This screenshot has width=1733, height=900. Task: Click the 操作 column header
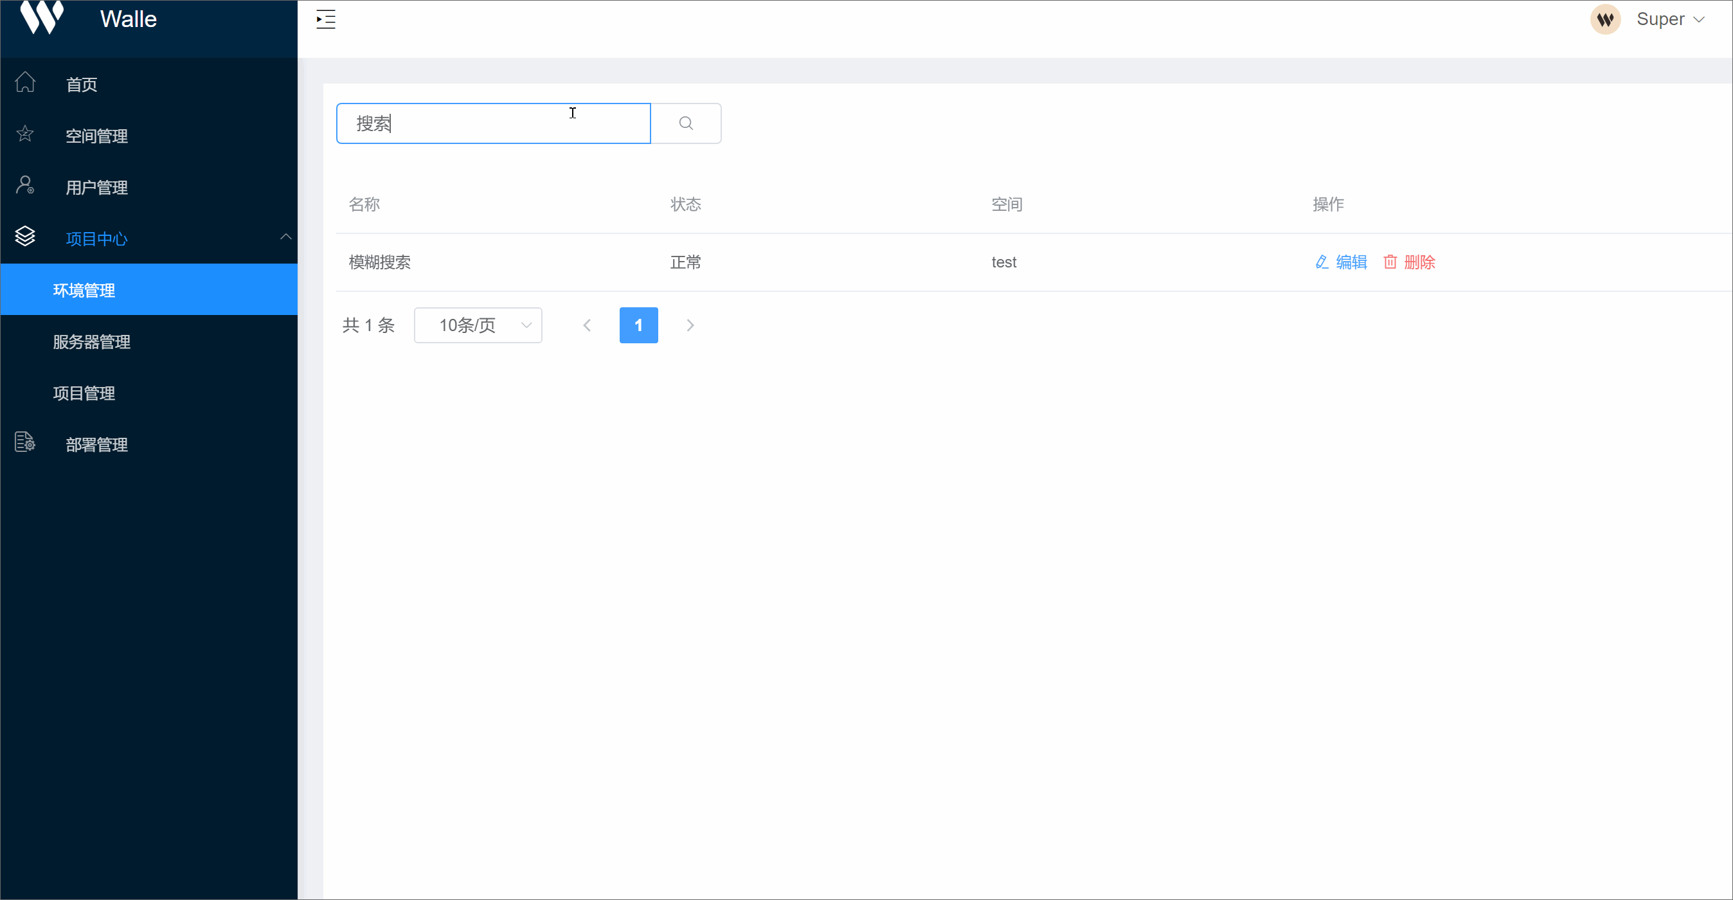[1328, 204]
